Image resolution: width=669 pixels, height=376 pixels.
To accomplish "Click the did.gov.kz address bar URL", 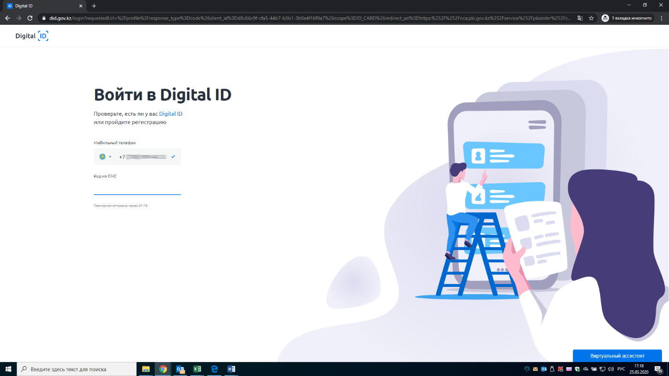I will (x=309, y=18).
